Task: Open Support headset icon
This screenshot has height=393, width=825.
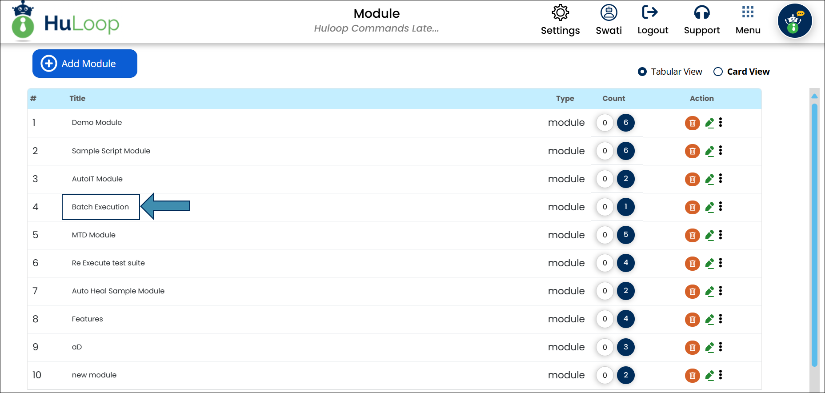Action: coord(702,12)
